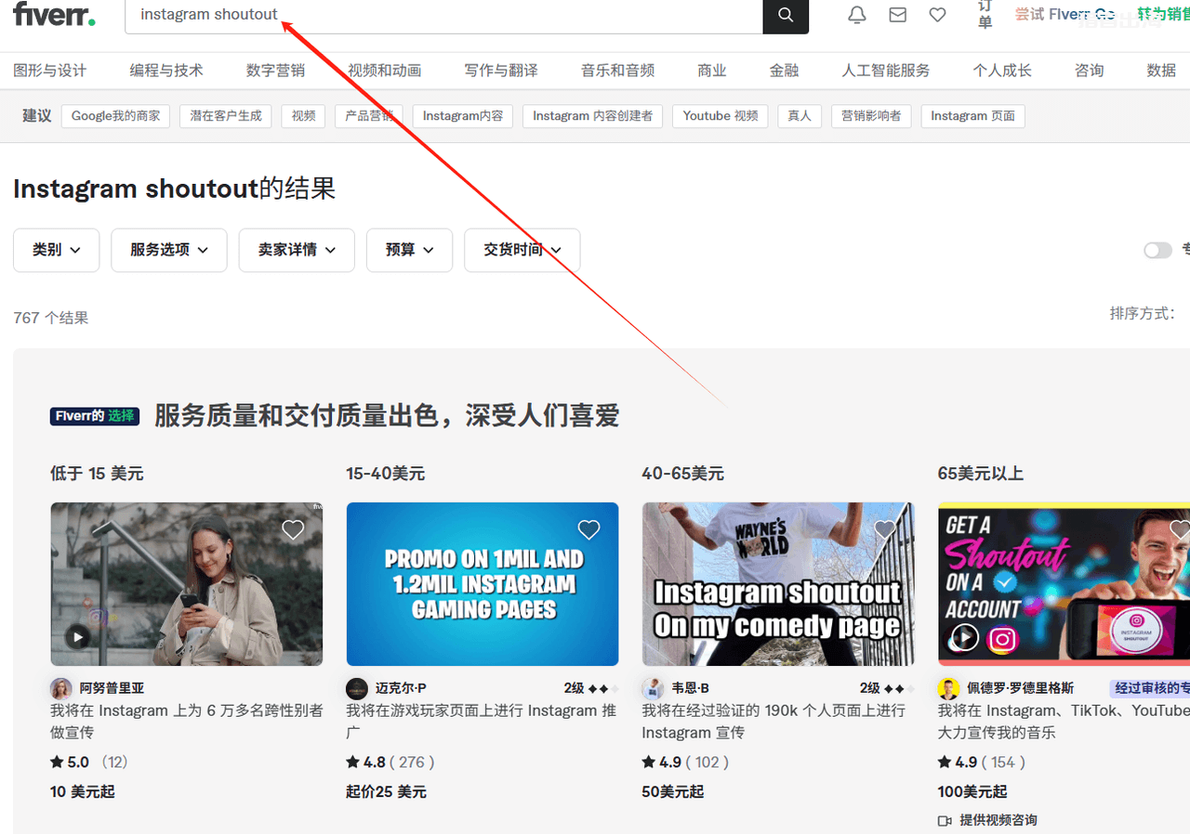
Task: Toggle the switch beside the filters
Action: tap(1157, 250)
